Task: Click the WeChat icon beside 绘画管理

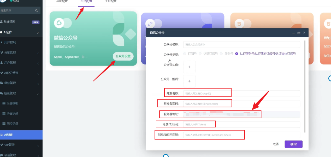Action: 2,93
